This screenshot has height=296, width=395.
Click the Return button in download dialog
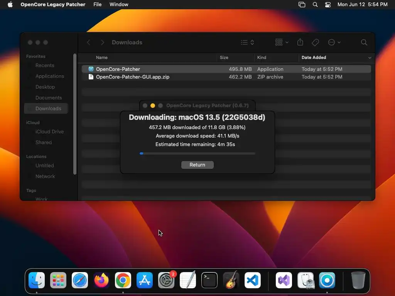(x=197, y=165)
